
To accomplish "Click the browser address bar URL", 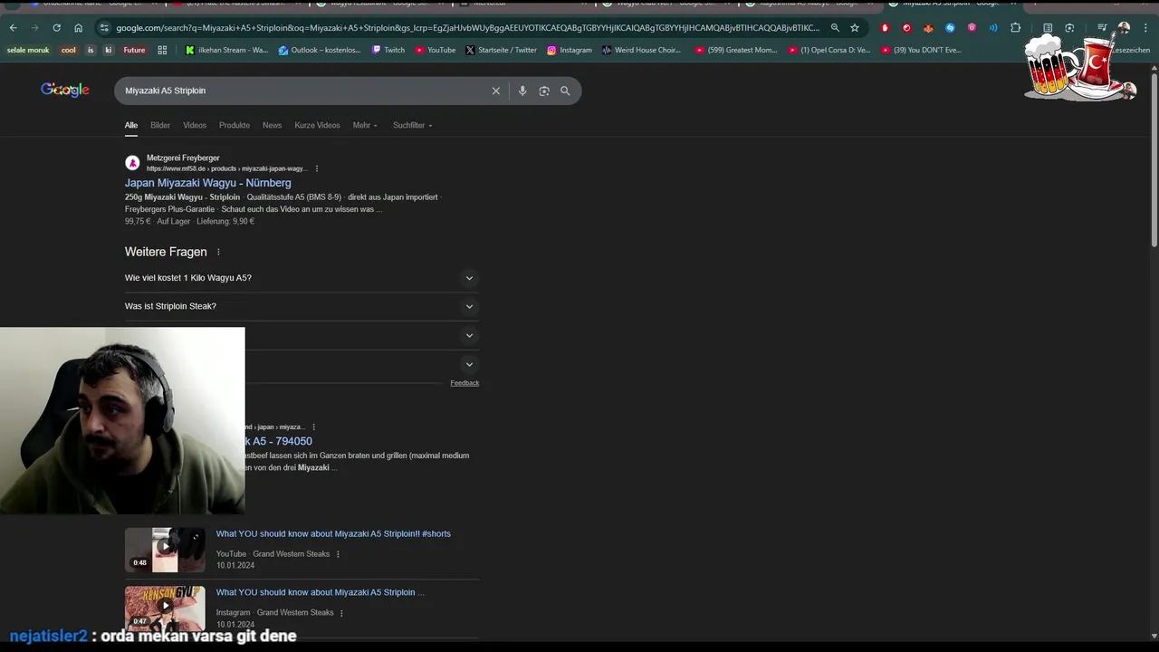I will (466, 28).
